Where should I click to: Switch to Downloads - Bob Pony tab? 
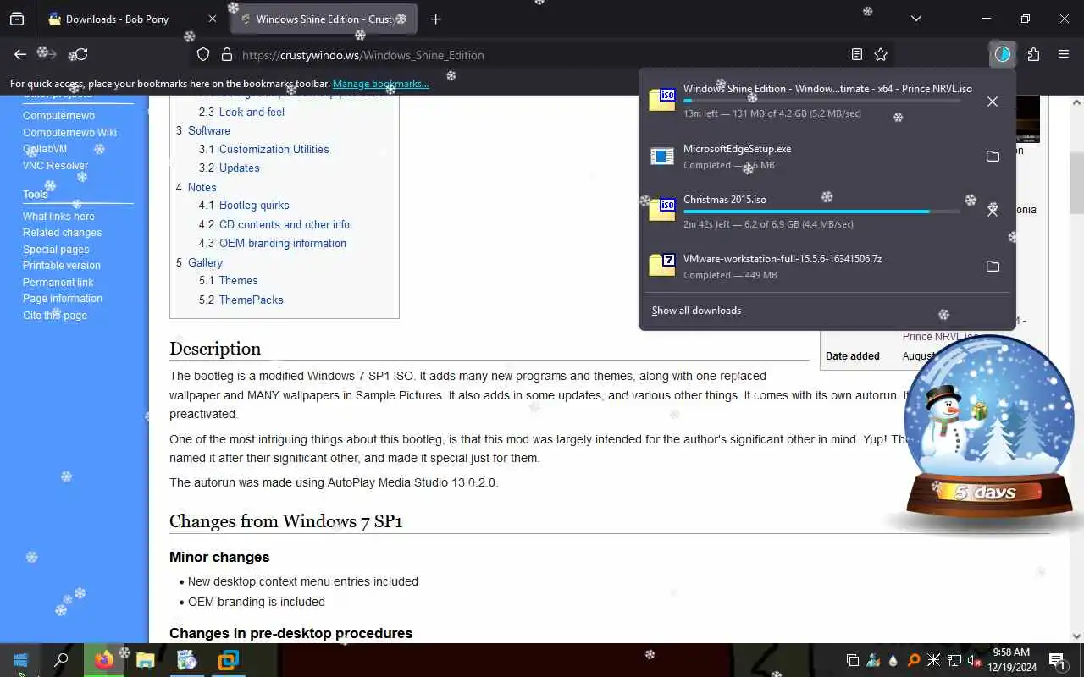(117, 19)
